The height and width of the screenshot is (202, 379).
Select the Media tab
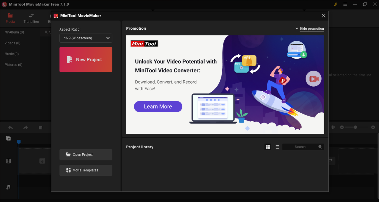[x=10, y=18]
